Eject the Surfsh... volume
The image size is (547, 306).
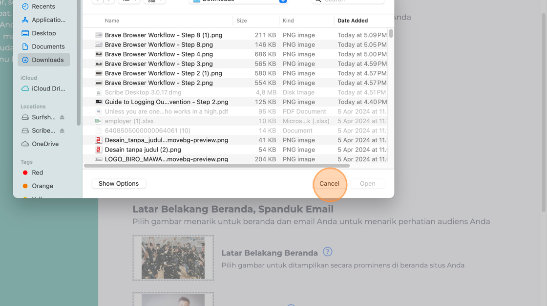[62, 117]
